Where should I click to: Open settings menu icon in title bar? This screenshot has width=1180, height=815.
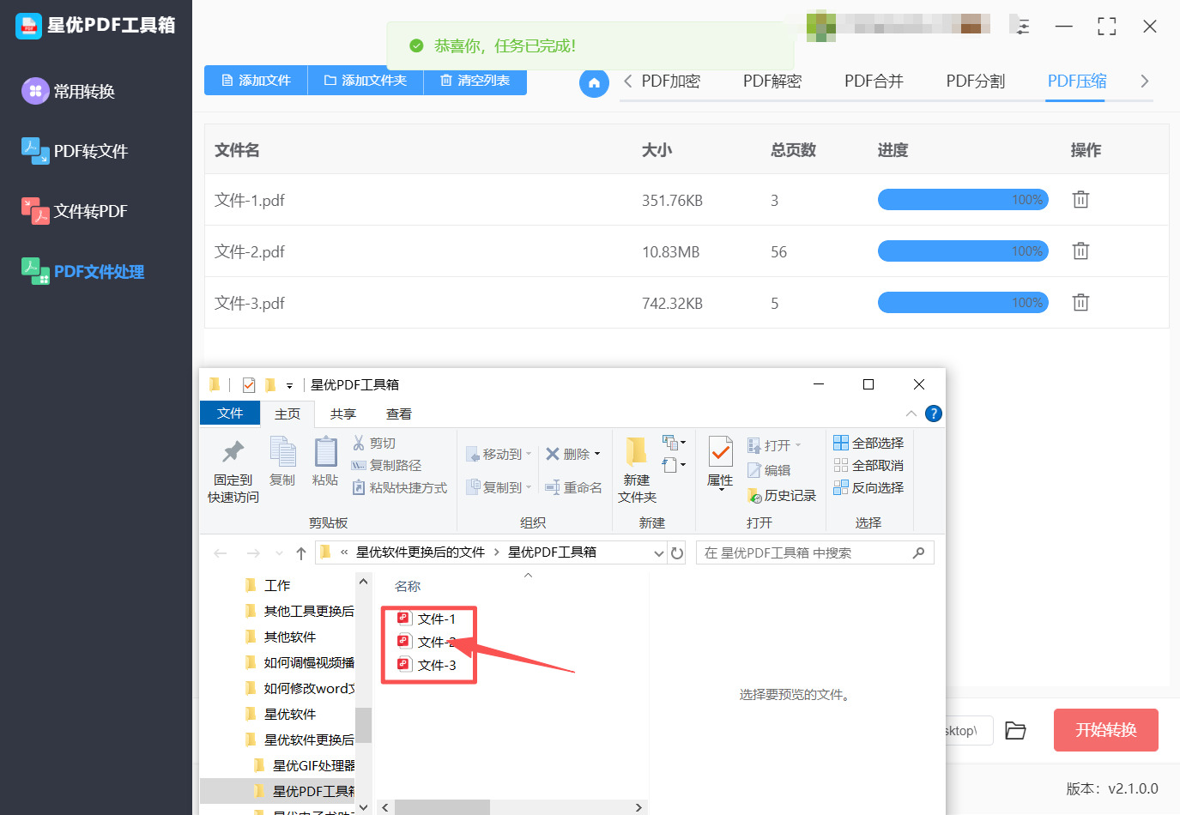point(1022,27)
